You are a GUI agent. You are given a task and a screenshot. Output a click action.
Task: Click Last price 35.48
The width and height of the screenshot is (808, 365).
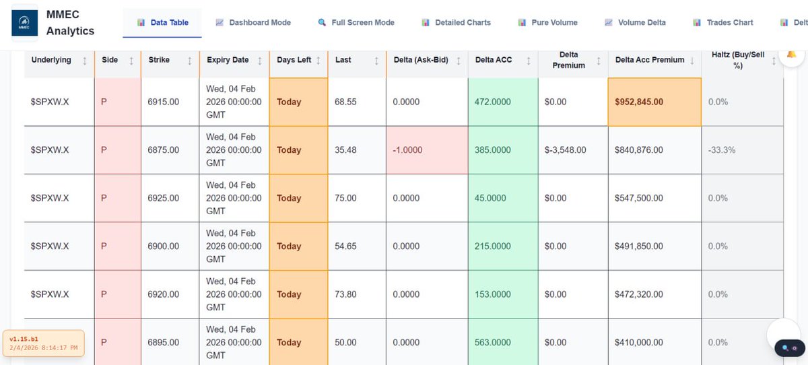click(x=345, y=150)
